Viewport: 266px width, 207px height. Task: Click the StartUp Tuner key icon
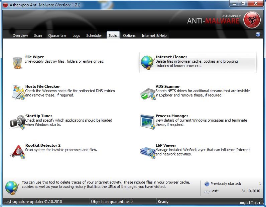(17, 122)
